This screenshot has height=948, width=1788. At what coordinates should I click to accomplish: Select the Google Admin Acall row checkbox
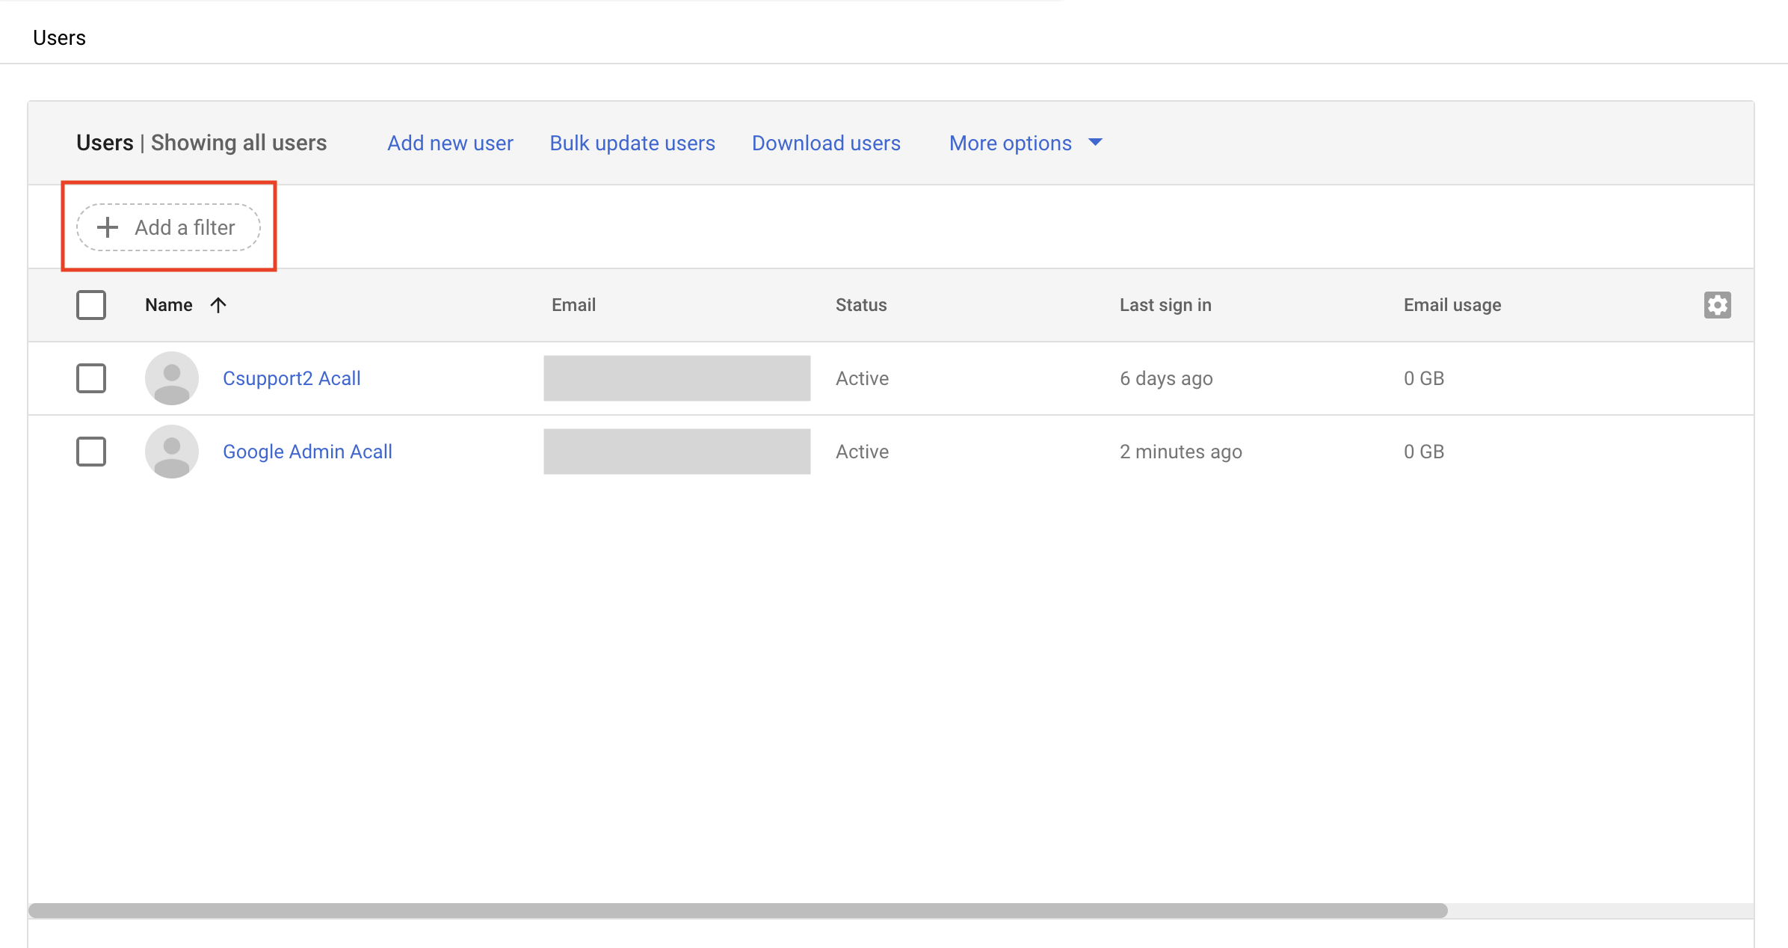point(91,452)
